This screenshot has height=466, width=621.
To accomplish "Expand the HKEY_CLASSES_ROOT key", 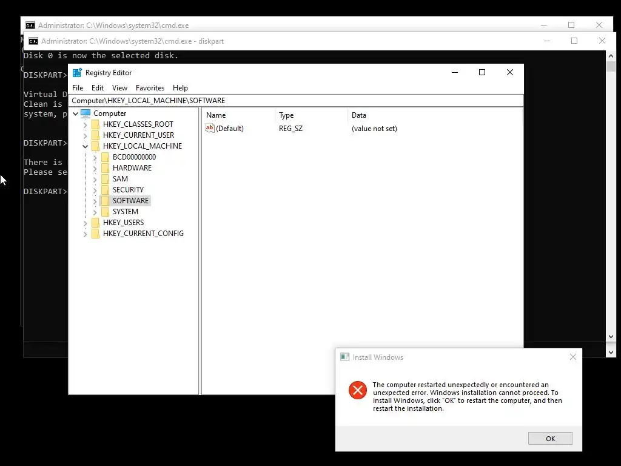I will pos(85,125).
